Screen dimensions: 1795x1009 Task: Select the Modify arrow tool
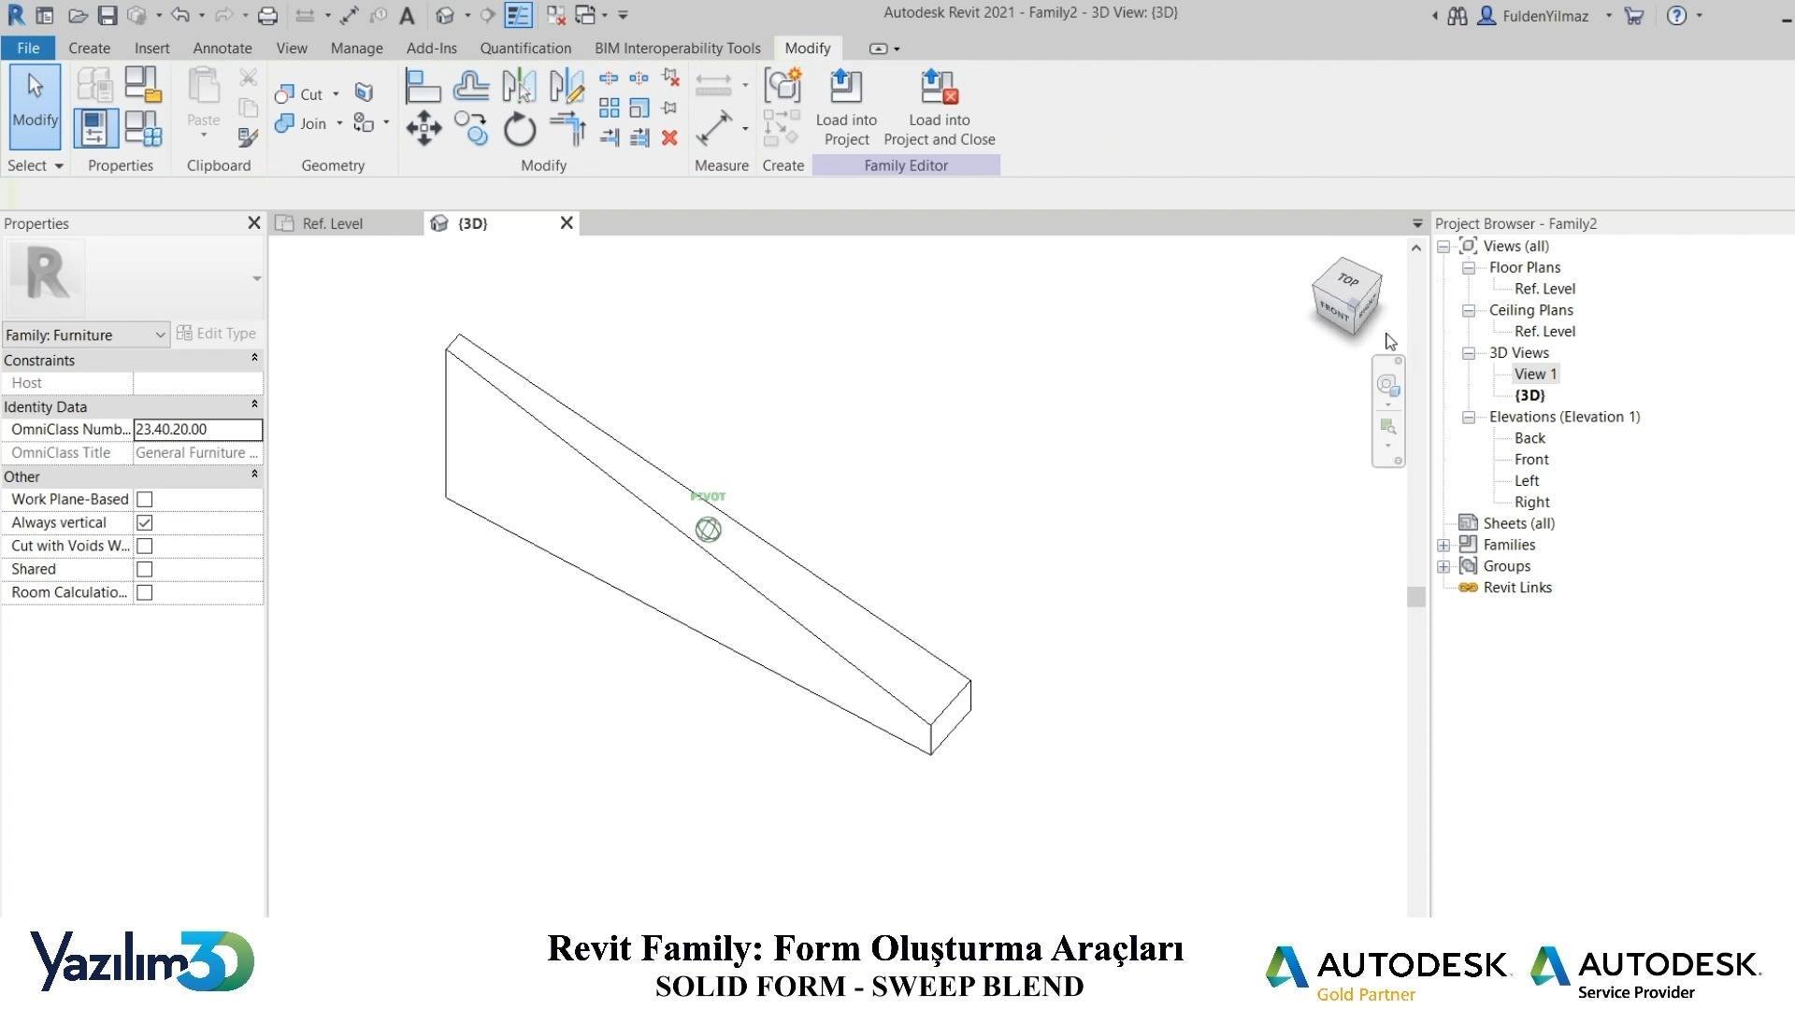pyautogui.click(x=36, y=106)
